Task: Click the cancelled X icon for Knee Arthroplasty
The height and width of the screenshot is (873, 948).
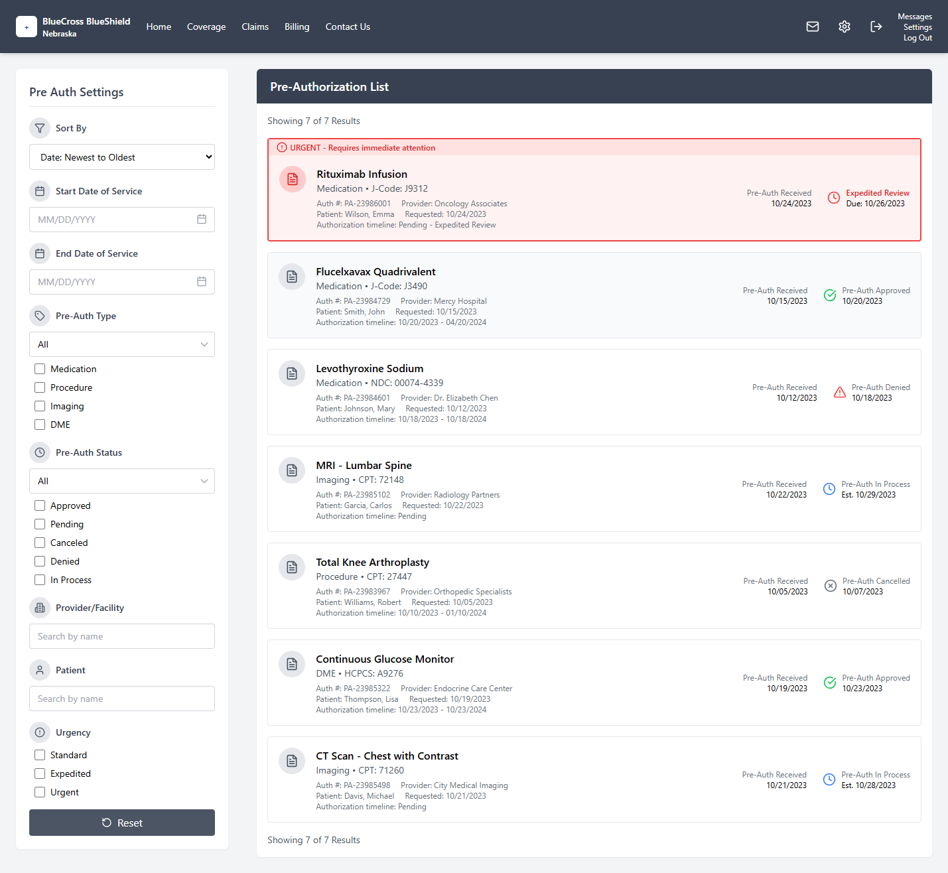Action: click(x=830, y=586)
